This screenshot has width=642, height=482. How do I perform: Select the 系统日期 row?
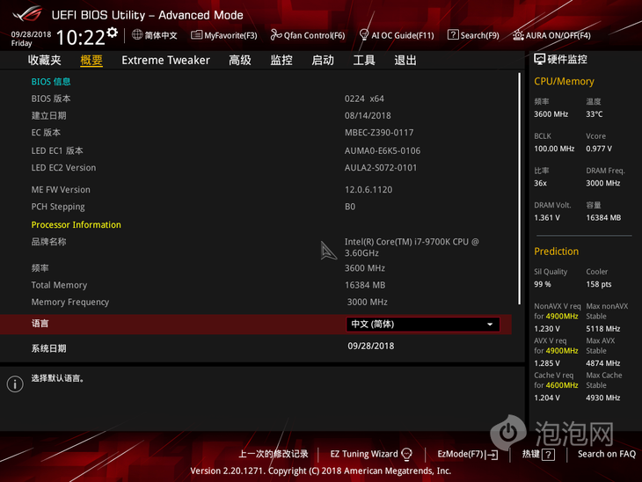point(256,348)
